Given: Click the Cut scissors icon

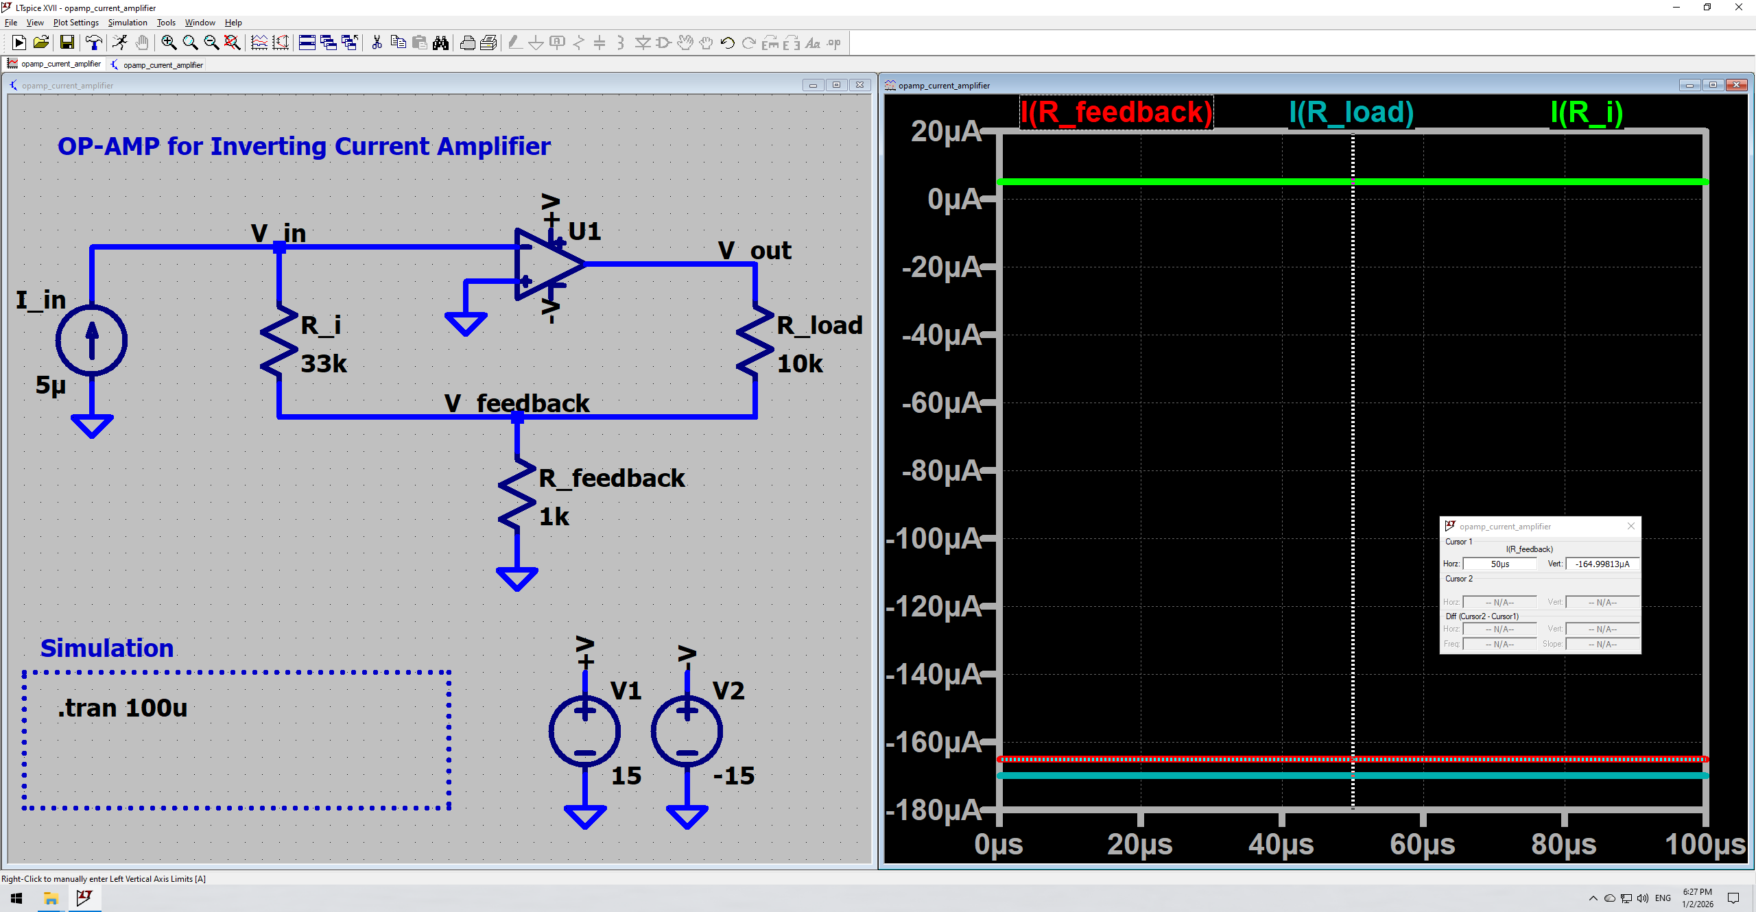Looking at the screenshot, I should (x=377, y=43).
